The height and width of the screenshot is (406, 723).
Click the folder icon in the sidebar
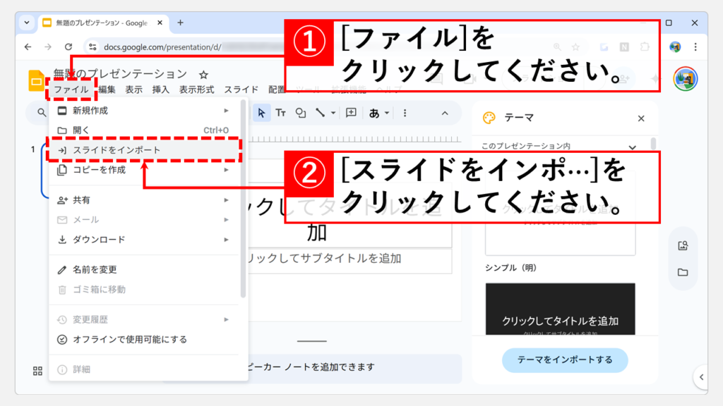[x=683, y=272]
